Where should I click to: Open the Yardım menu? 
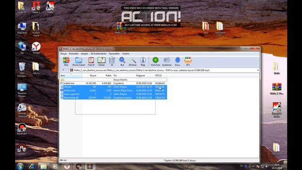point(126,53)
